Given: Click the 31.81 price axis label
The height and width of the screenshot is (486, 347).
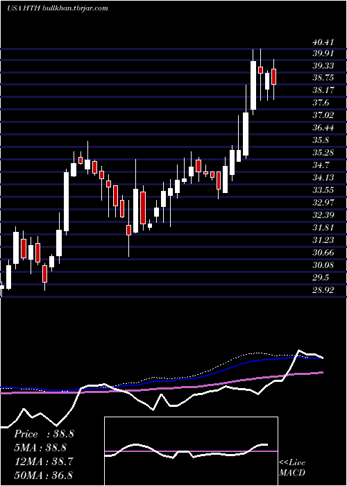Looking at the screenshot, I should click(323, 228).
